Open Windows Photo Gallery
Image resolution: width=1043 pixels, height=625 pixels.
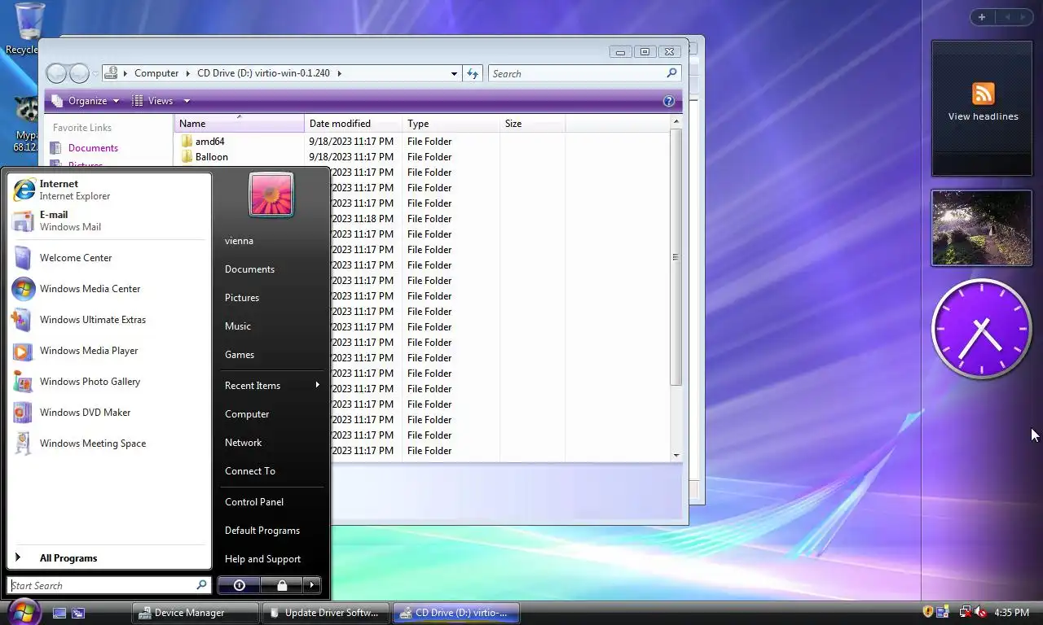[x=108, y=382]
